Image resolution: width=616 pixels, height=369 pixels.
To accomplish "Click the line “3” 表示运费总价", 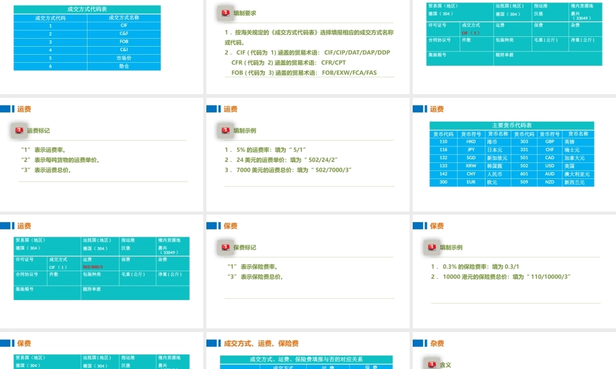I will pos(46,170).
